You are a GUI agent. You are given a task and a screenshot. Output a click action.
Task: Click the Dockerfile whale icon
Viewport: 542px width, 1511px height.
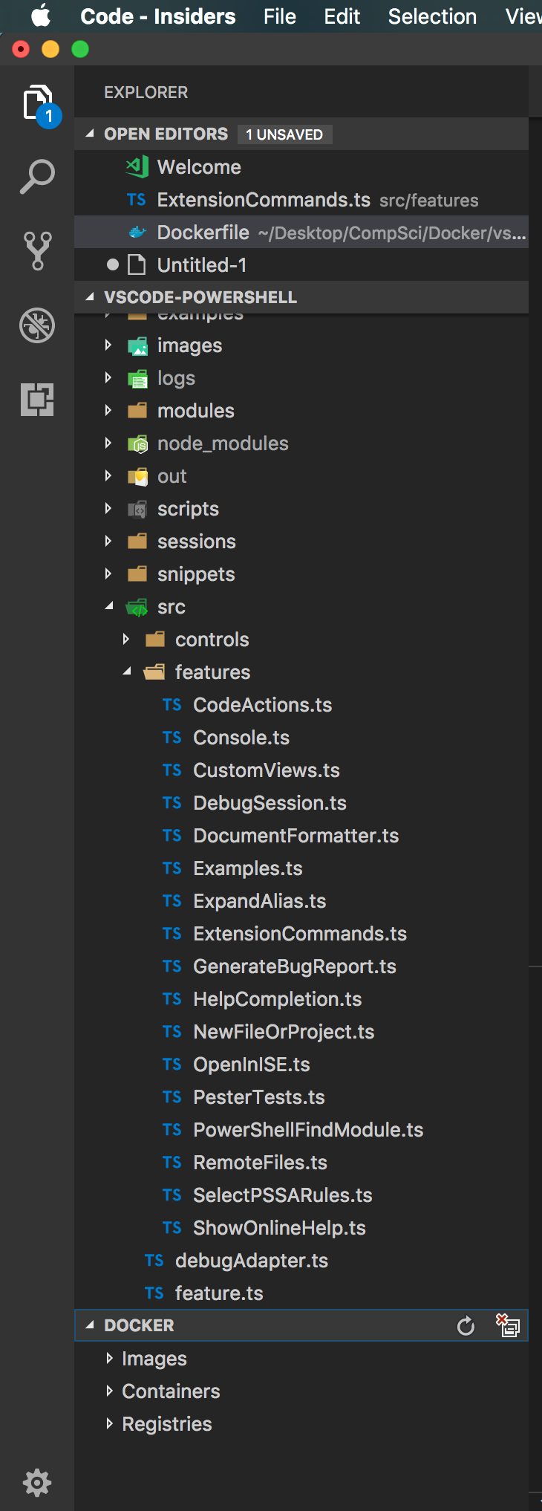click(137, 232)
